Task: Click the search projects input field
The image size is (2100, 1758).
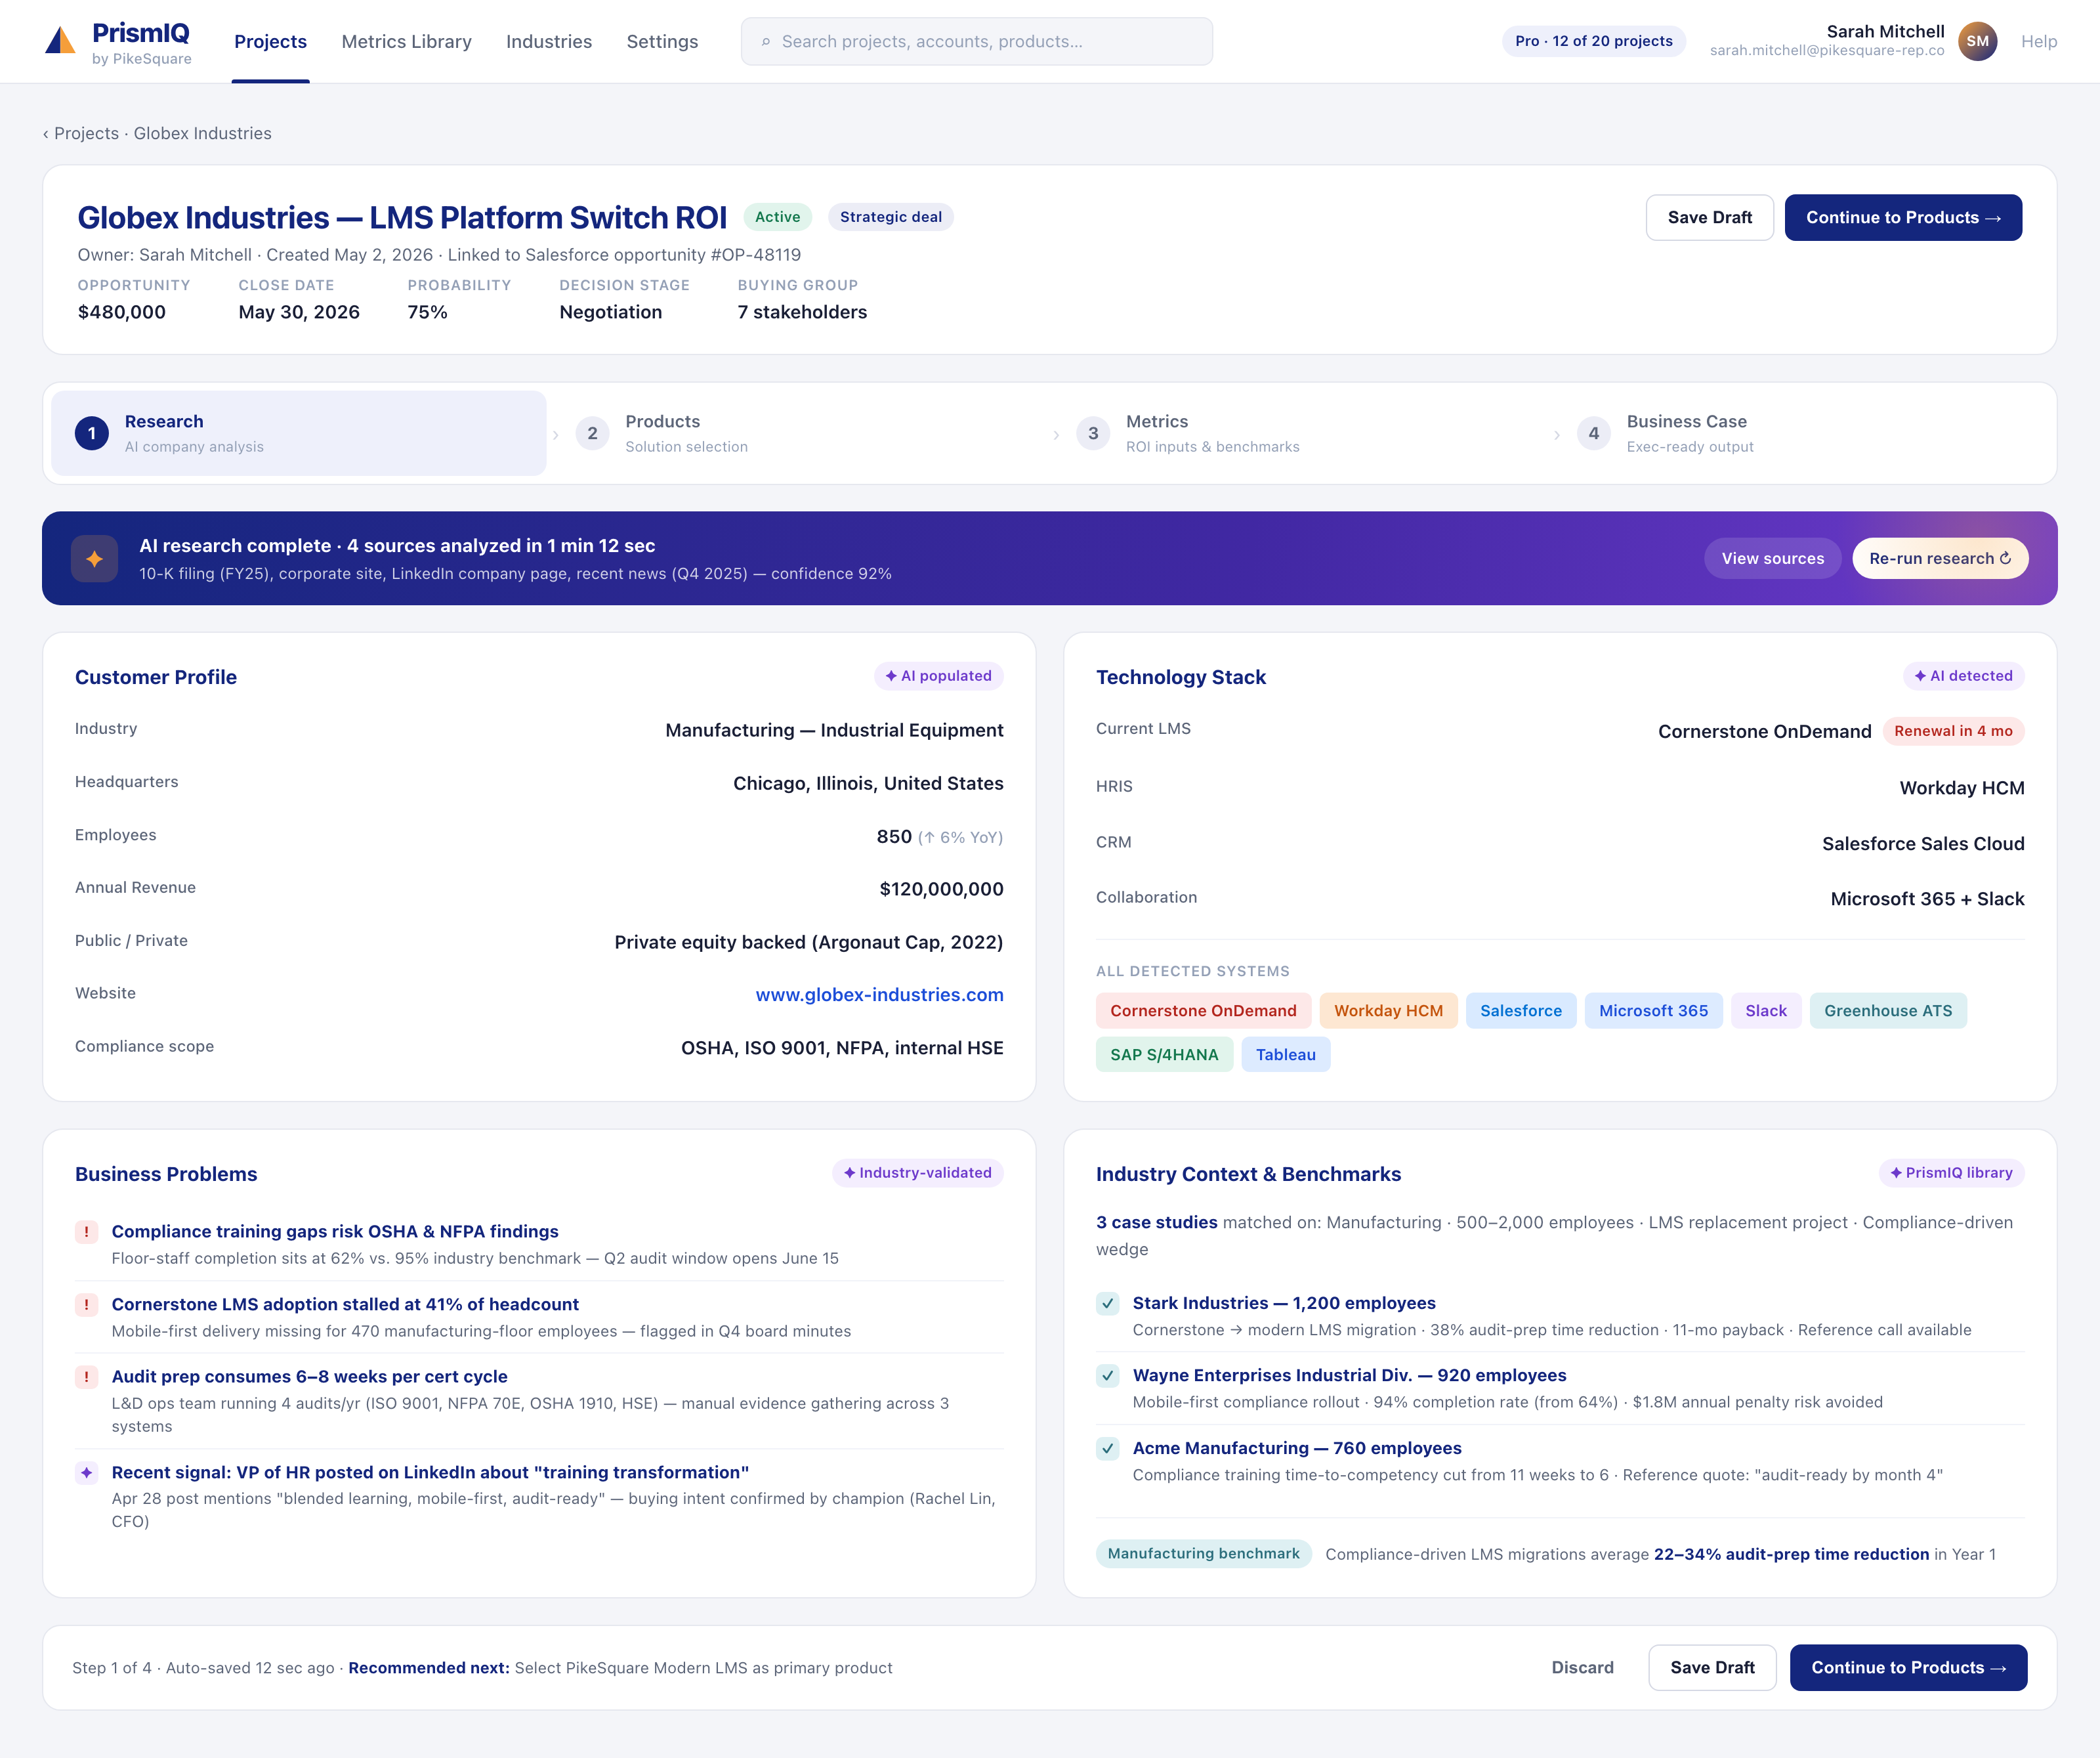Action: (977, 41)
